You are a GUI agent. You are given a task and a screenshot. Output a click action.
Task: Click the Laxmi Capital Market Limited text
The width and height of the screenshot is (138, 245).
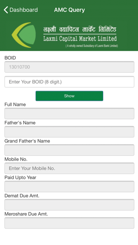80,39
